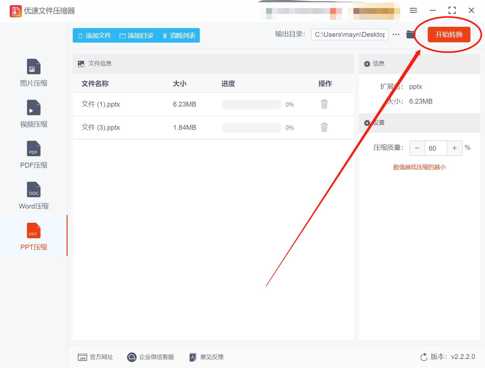This screenshot has width=485, height=368.
Task: Increase compression quality with plus stepper
Action: (x=454, y=148)
